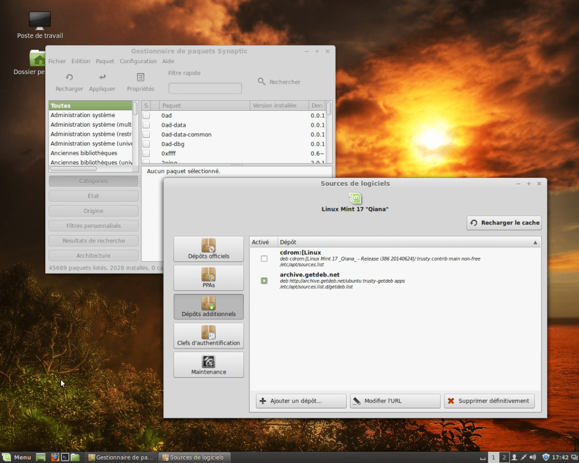Open the Fichier menu
This screenshot has height=463, width=579.
coord(57,61)
